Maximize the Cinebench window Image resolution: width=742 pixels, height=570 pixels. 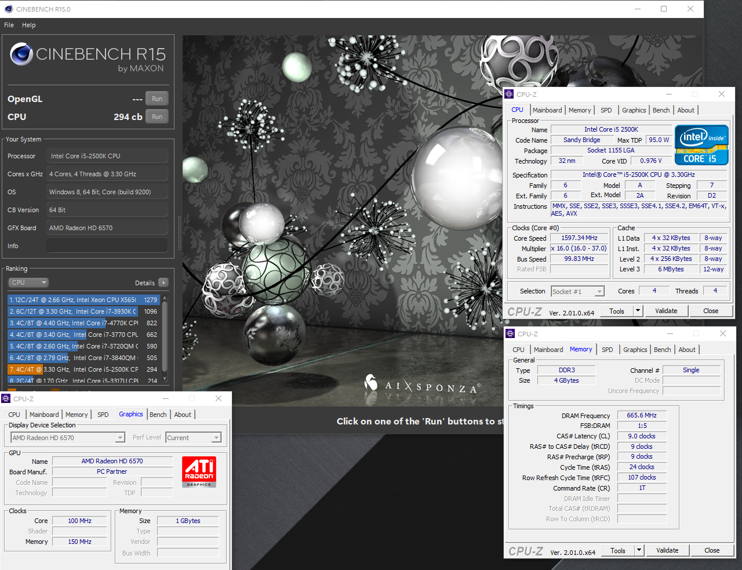(x=664, y=9)
